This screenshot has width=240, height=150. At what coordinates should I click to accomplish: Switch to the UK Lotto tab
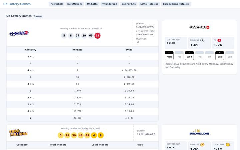click(x=92, y=4)
